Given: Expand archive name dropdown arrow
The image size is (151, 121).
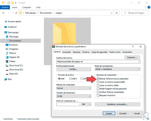Looking at the screenshot, I should (139, 61).
